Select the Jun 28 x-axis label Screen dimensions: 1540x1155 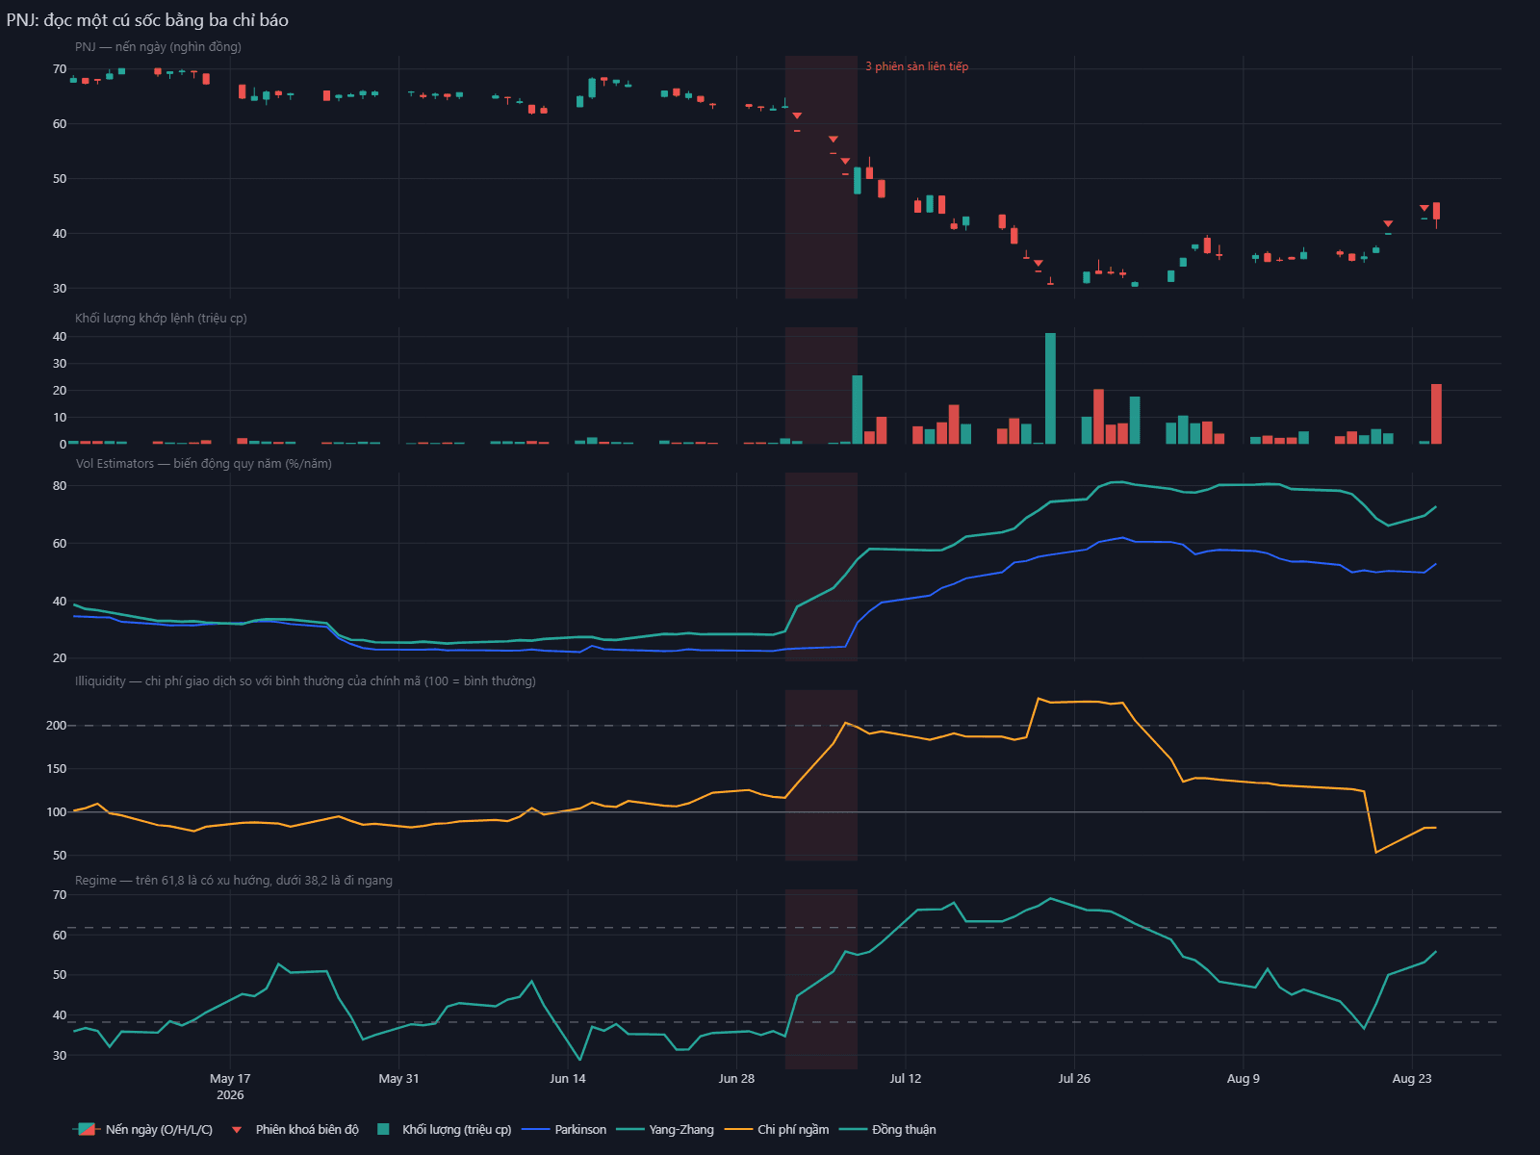click(736, 1078)
